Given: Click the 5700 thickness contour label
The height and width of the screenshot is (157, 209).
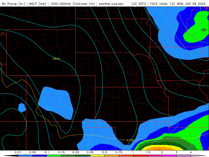Looking at the screenshot, I should 130,140.
